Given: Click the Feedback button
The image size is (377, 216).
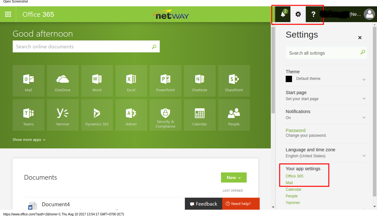Looking at the screenshot, I should coord(204,204).
